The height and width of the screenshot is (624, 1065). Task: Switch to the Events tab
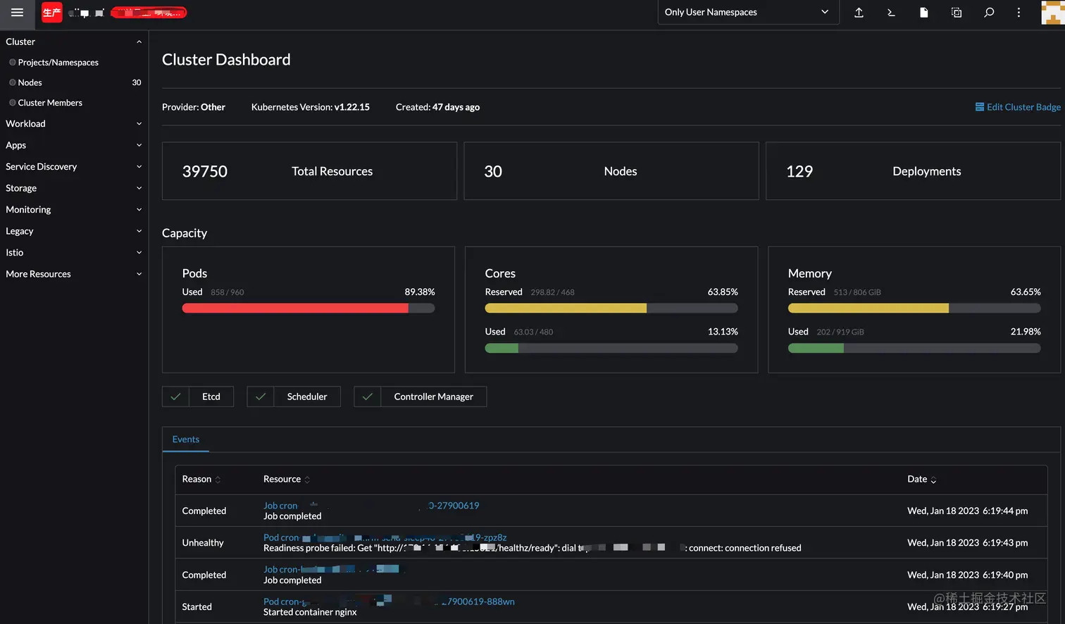coord(186,439)
